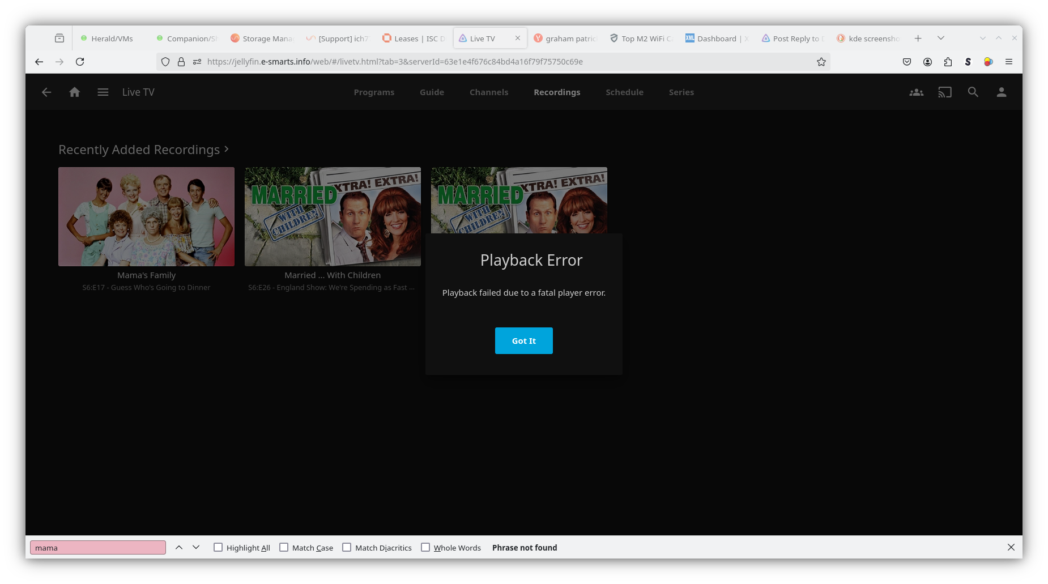Enable Highlight All checkbox

[218, 547]
